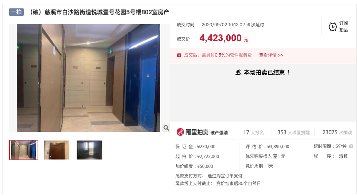Click the red gift icon beside service fee
Image resolution: width=357 pixels, height=196 pixels.
click(179, 55)
